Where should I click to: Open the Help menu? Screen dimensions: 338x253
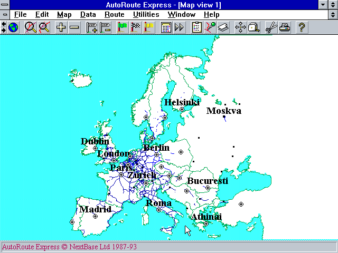pyautogui.click(x=211, y=14)
